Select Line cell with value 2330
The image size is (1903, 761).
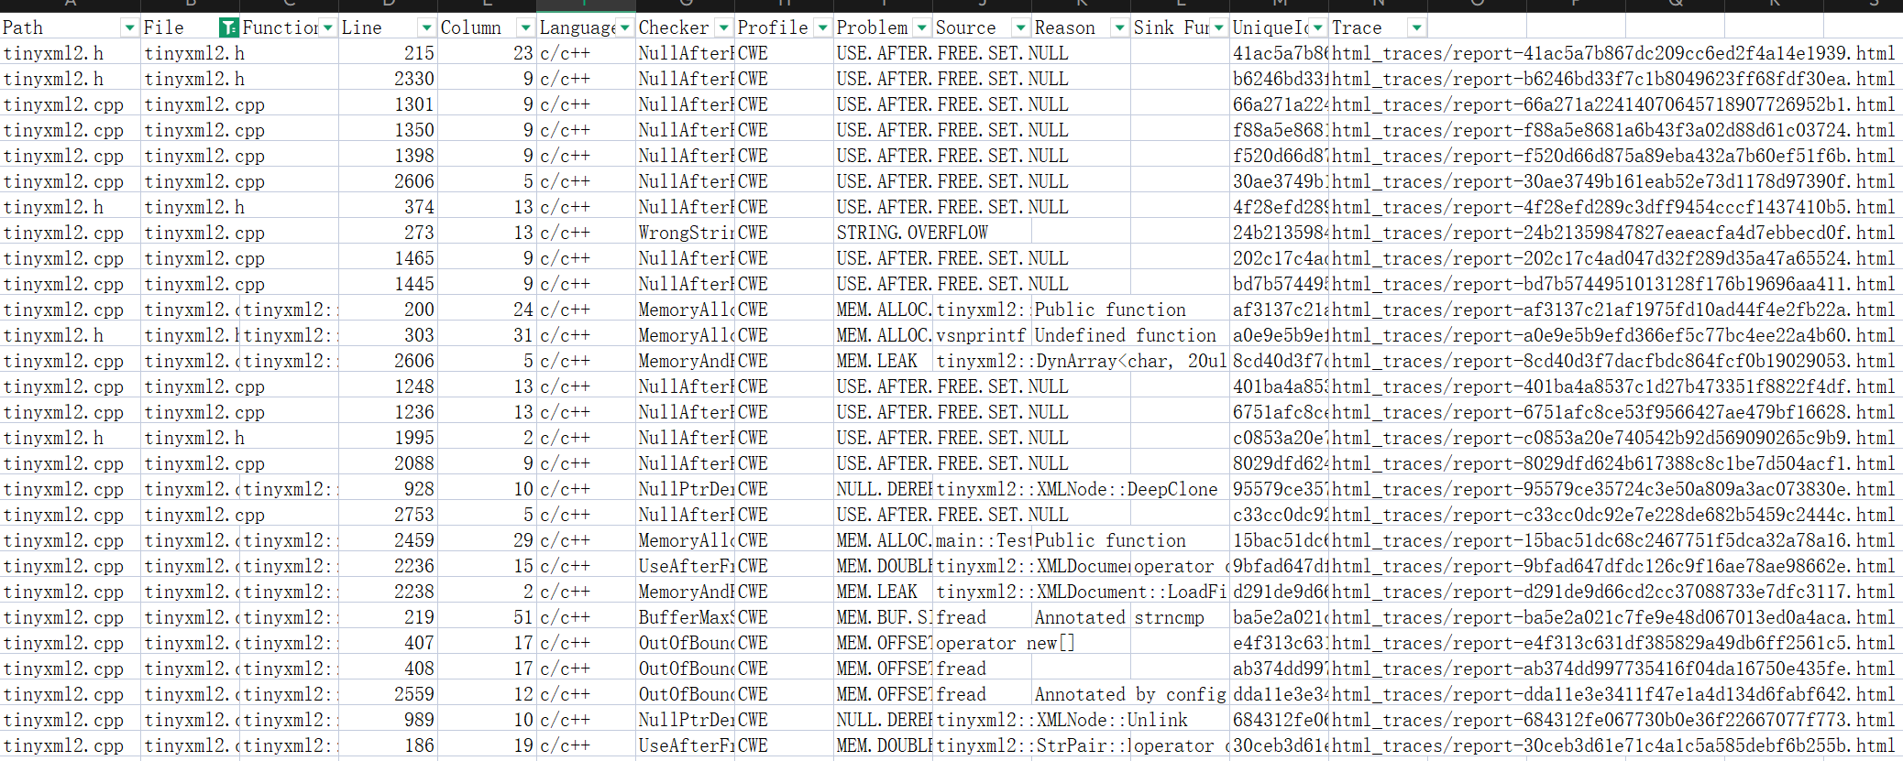click(x=388, y=80)
